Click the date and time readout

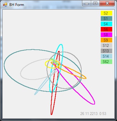[x=93, y=114]
